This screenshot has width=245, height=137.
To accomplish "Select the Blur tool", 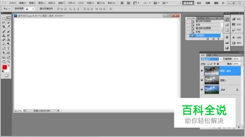I will tap(4, 44).
